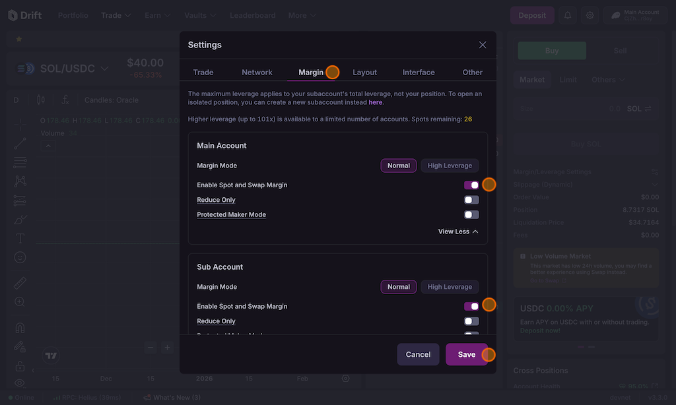Open the Interface settings tab
Screen dimensions: 676x405
(x=419, y=73)
